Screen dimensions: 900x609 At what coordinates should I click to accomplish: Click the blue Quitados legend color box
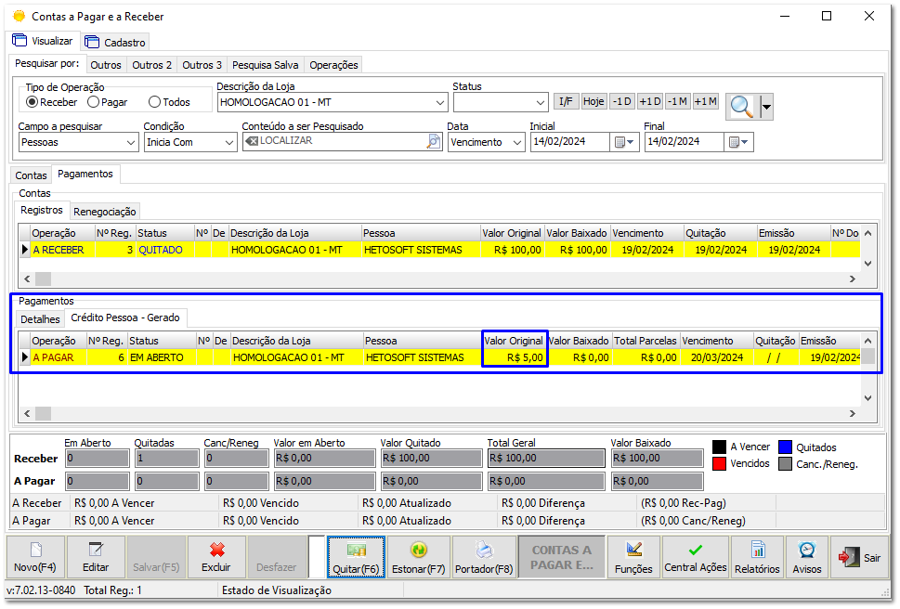click(x=787, y=447)
